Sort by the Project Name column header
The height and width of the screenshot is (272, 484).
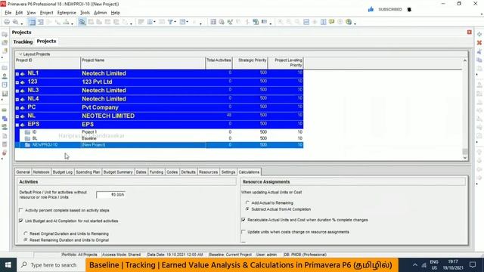(143, 63)
